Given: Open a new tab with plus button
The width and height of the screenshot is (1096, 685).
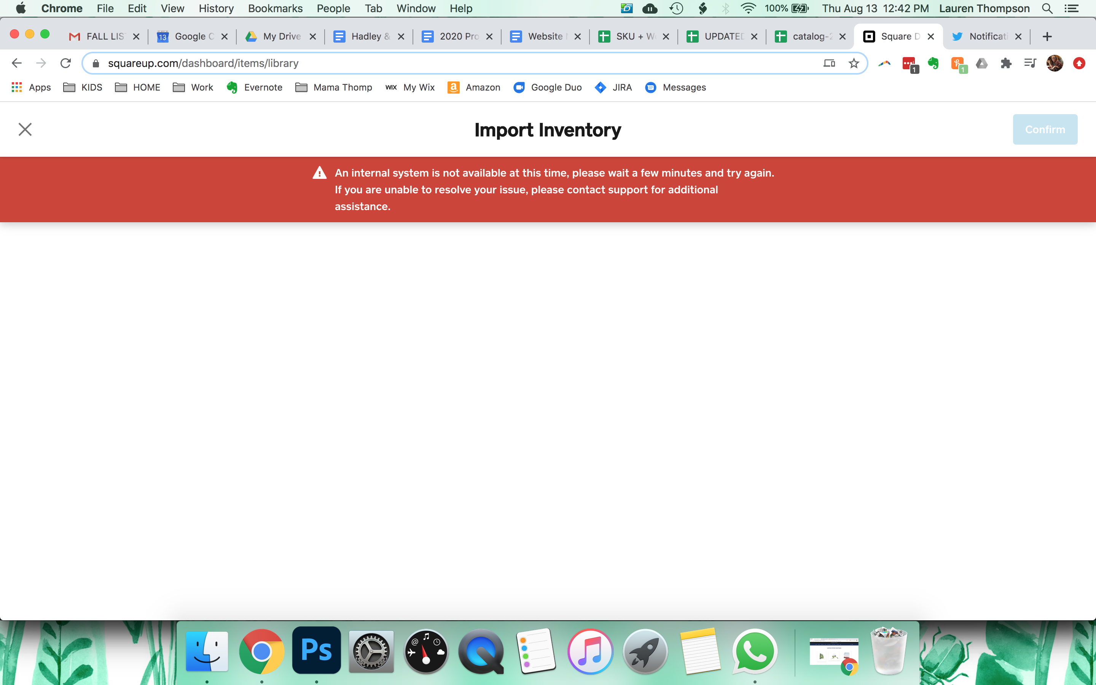Looking at the screenshot, I should pos(1047,37).
